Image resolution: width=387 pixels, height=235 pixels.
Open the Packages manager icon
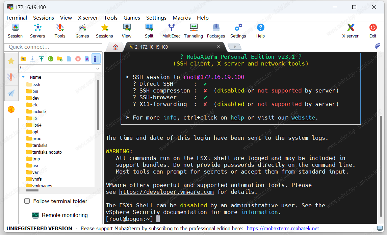[x=216, y=31]
